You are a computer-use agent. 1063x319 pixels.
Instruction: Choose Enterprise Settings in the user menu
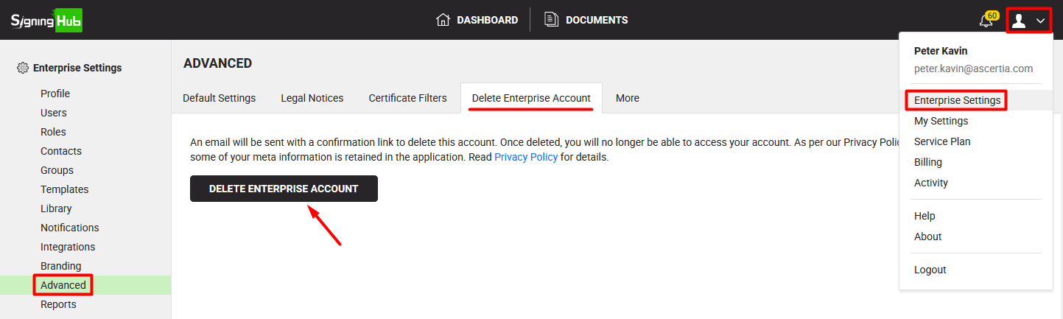957,100
